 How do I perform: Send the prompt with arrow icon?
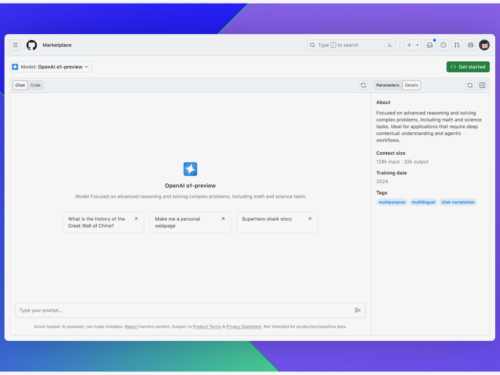tap(358, 310)
